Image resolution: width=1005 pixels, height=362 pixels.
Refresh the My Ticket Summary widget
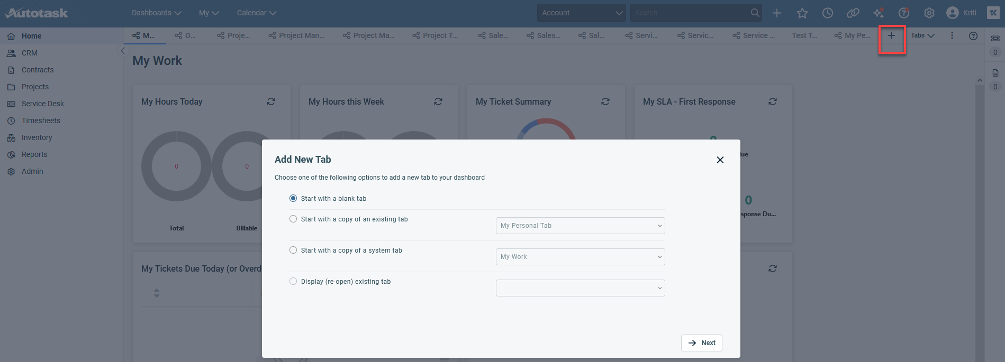click(605, 101)
